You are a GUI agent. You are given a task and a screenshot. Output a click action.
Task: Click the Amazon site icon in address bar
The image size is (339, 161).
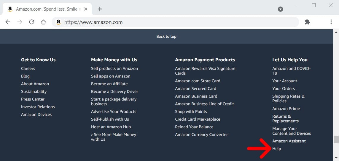coord(58,22)
